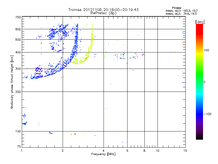
Task: Click the x-axis tick label '6'
Action: [127, 151]
